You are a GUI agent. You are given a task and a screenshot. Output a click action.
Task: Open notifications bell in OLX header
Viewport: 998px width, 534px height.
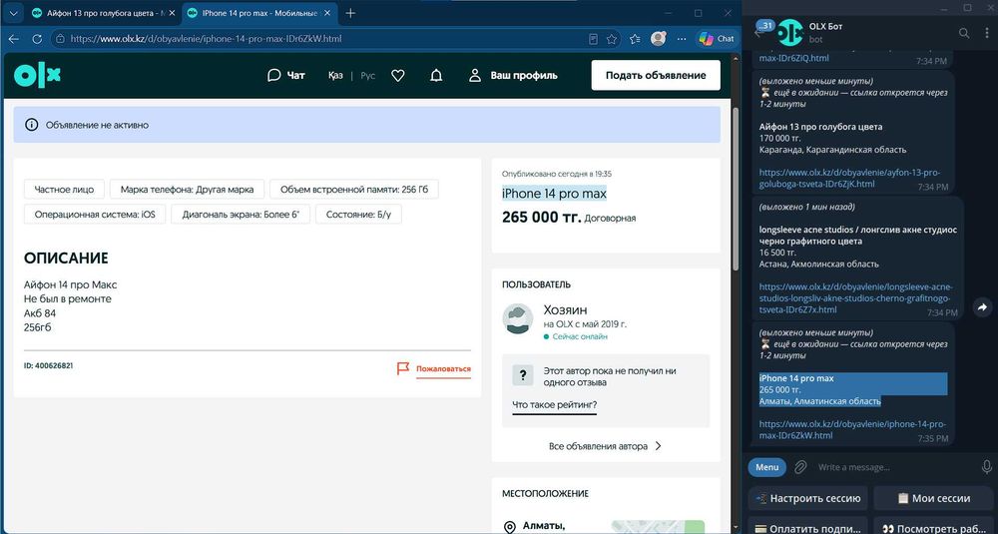[436, 75]
